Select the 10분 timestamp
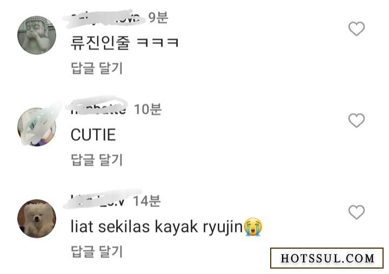This screenshot has width=389, height=274. (x=148, y=109)
